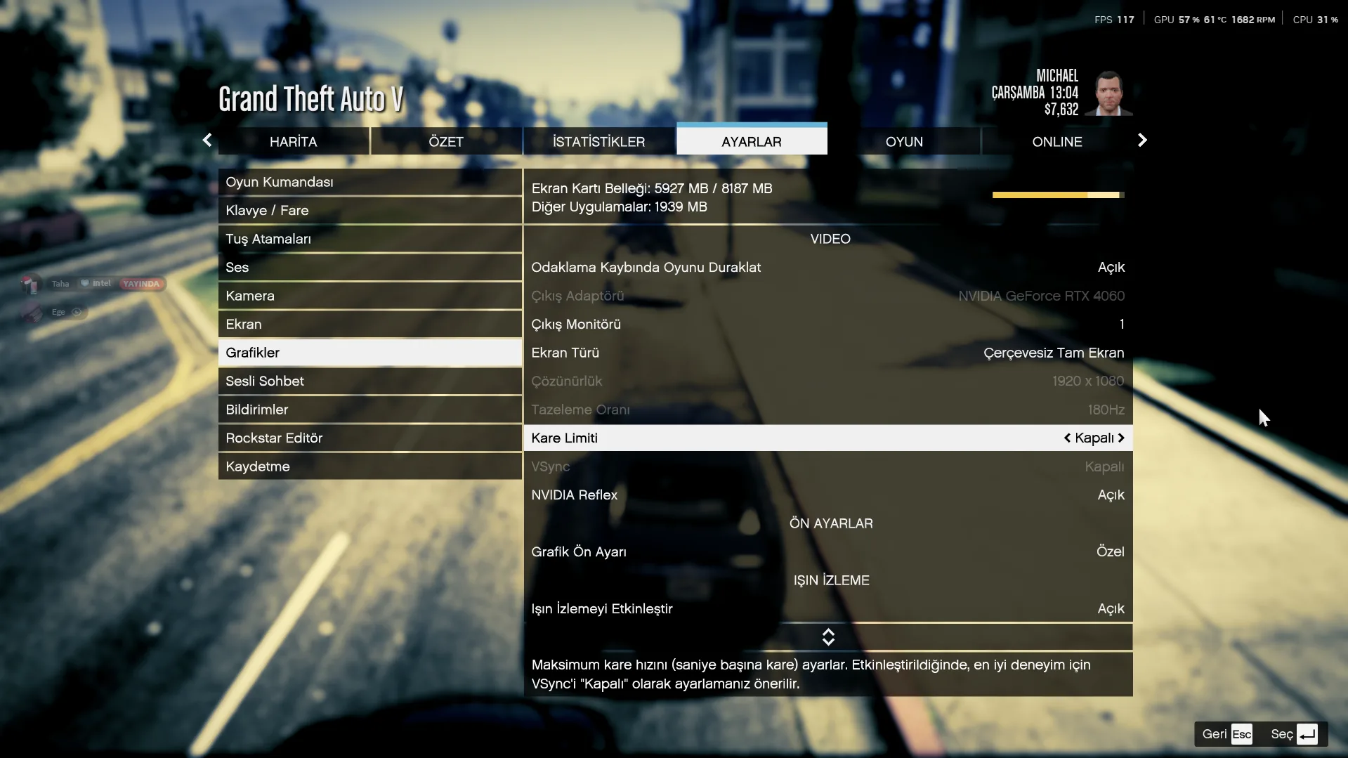
Task: Click the greyed-out Tazeleme Oranı row
Action: tap(828, 410)
